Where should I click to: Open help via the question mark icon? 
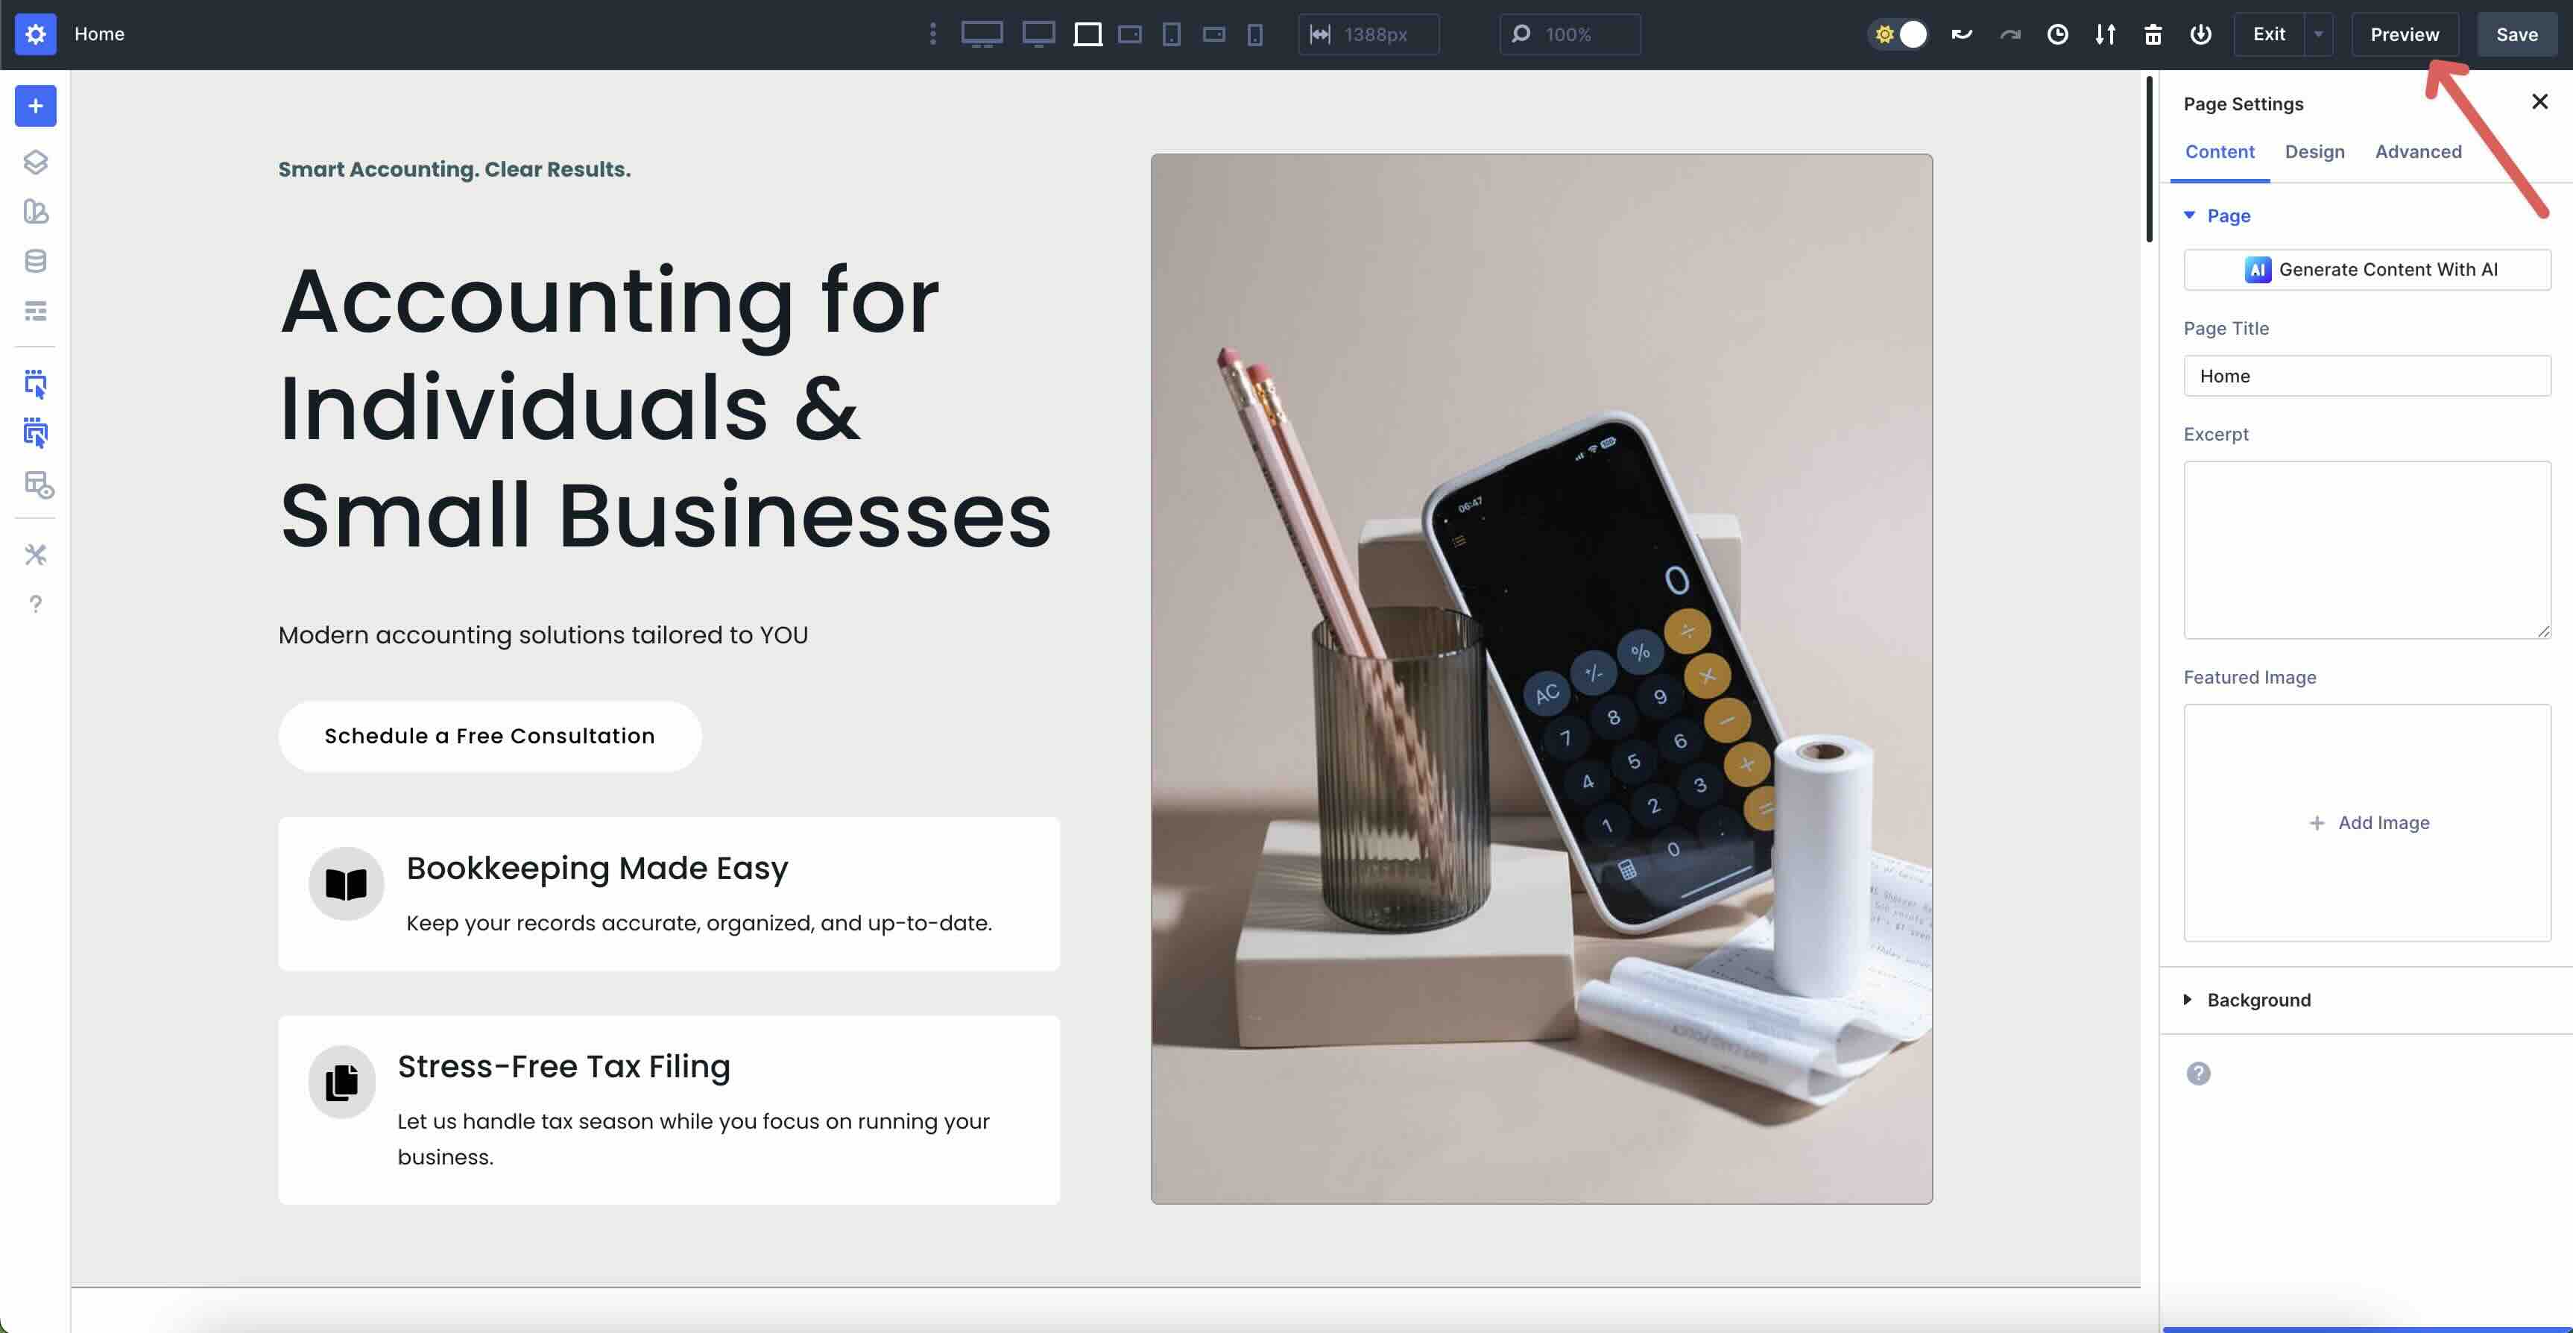[x=36, y=604]
